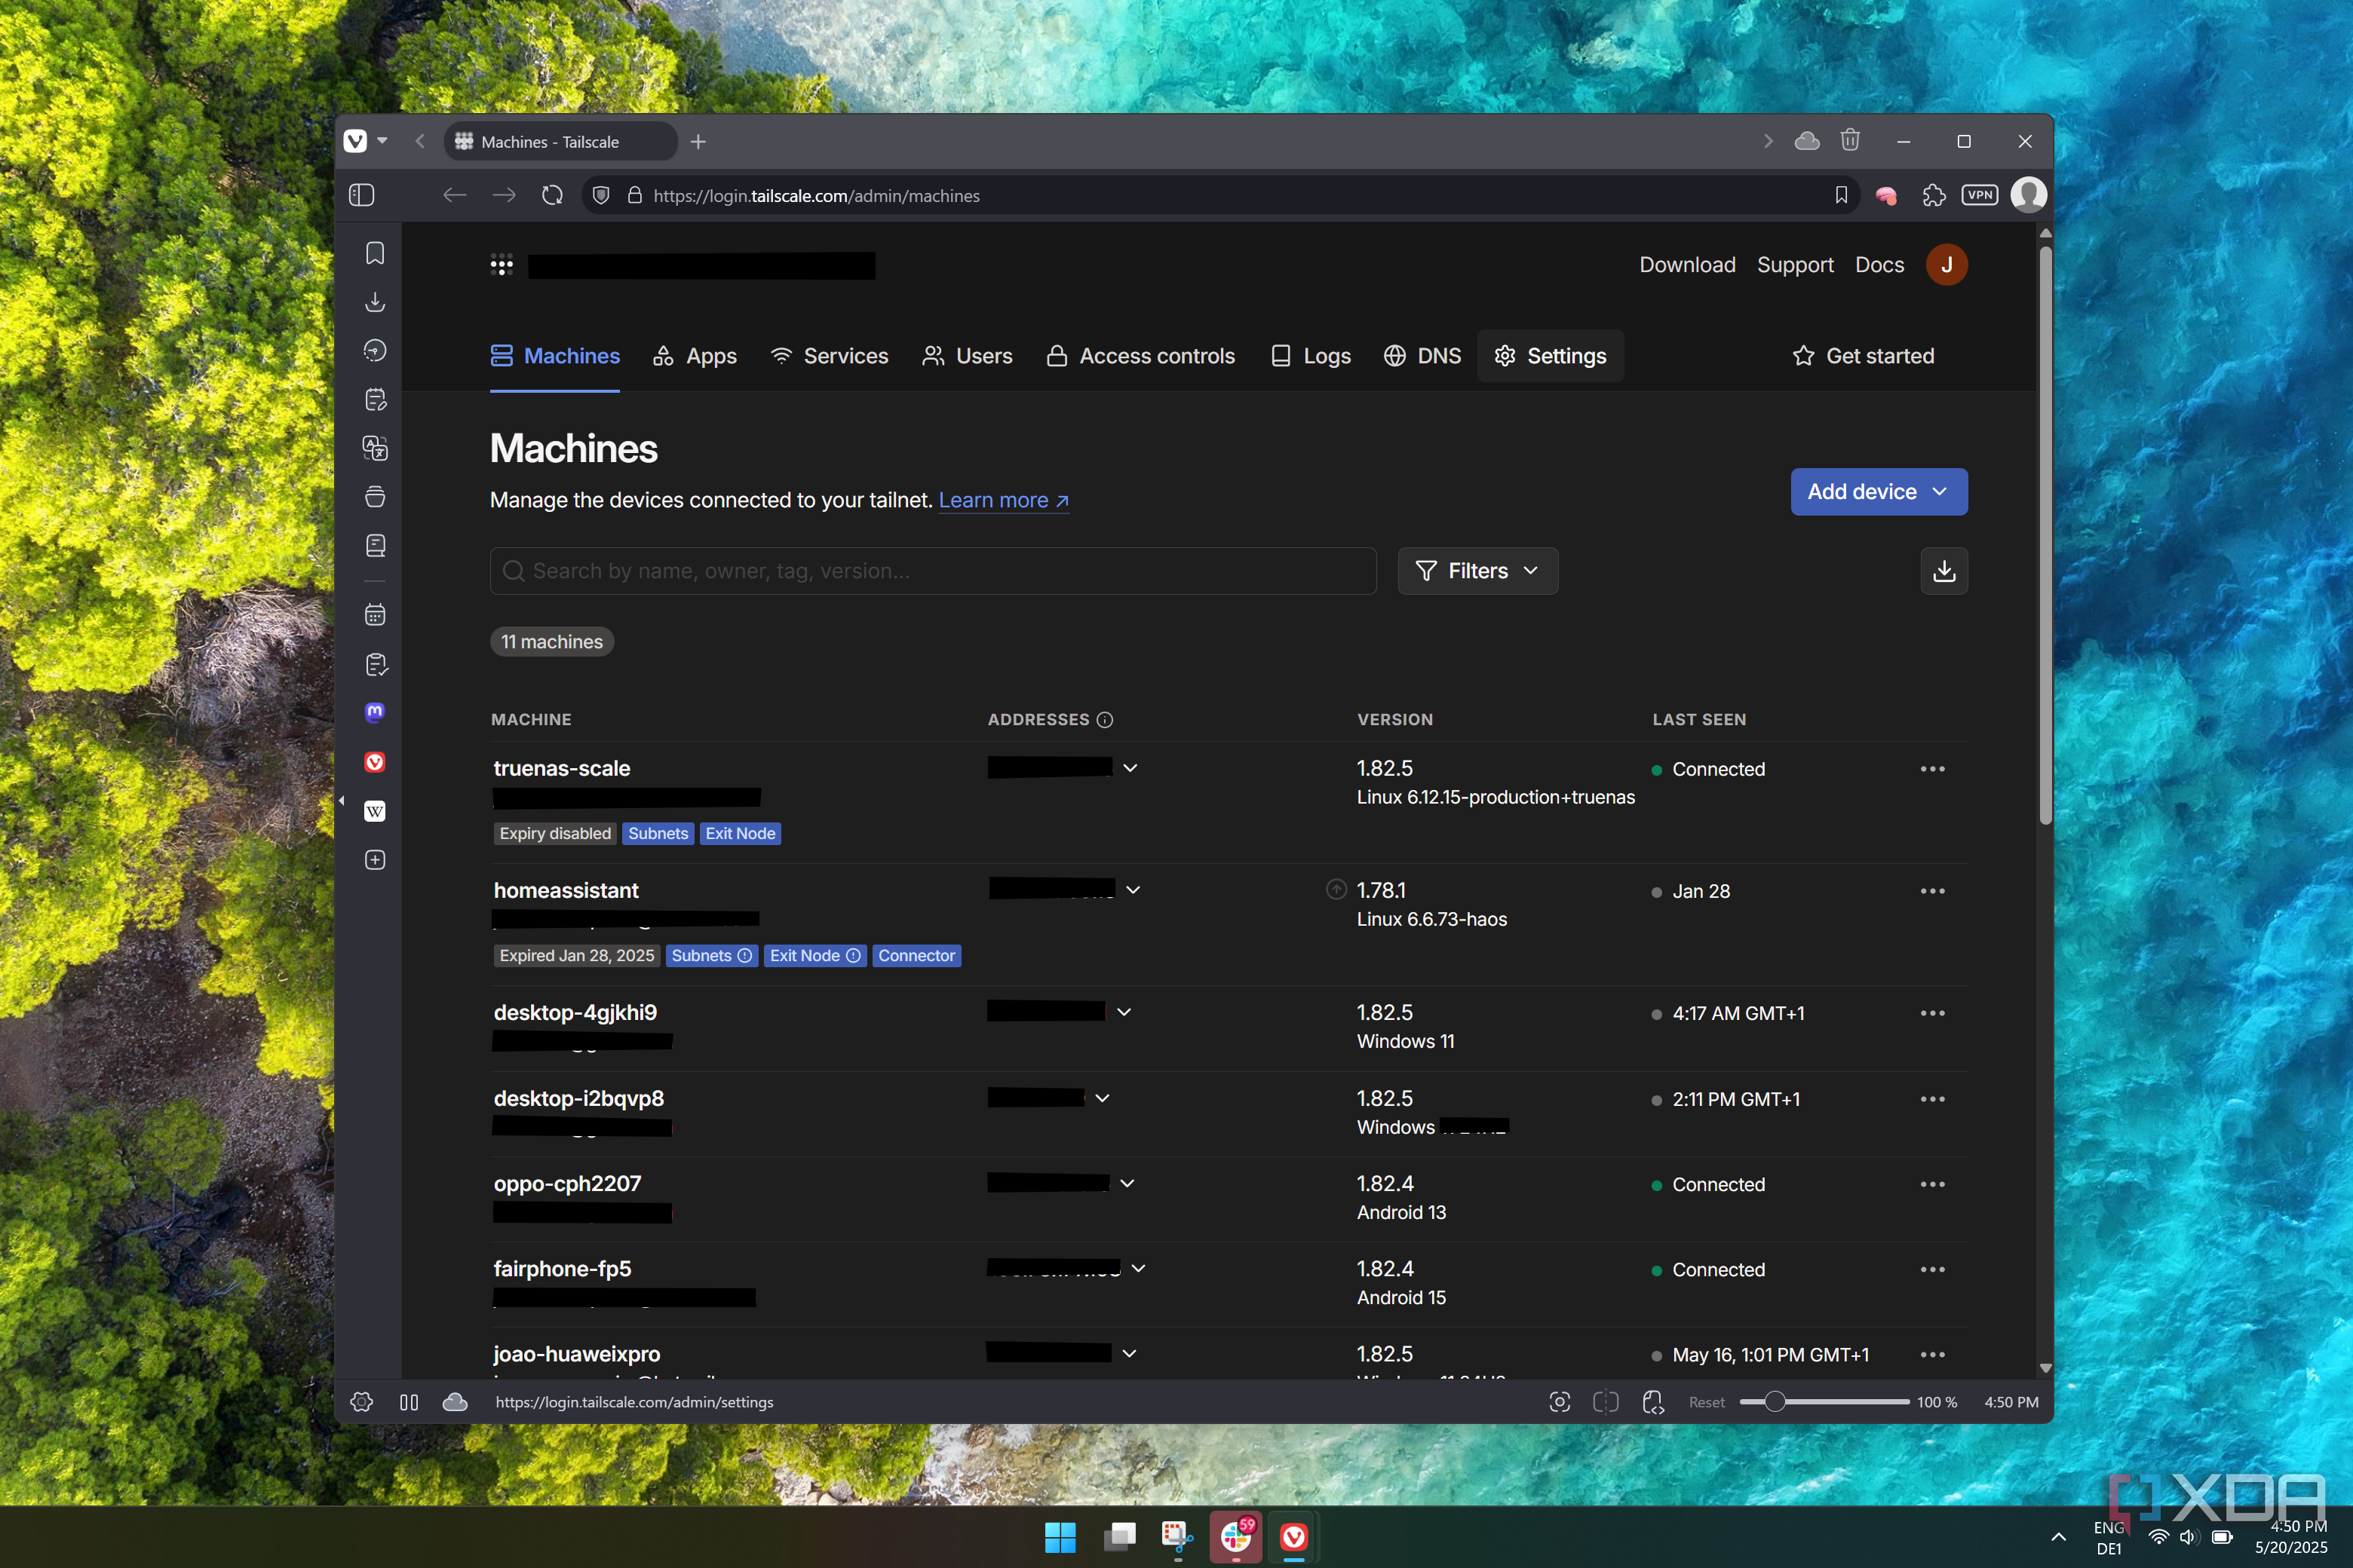2353x1568 pixels.
Task: Expand truenas-scale addresses chevron
Action: coord(1130,768)
